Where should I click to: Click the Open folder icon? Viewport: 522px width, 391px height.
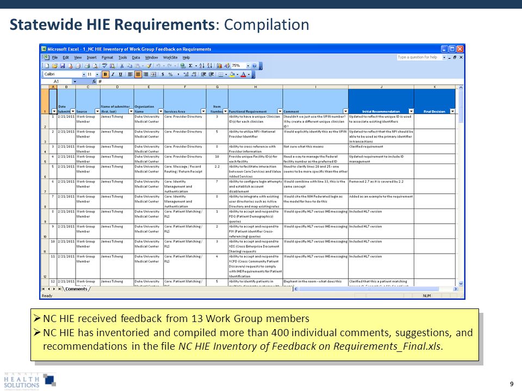click(54, 66)
